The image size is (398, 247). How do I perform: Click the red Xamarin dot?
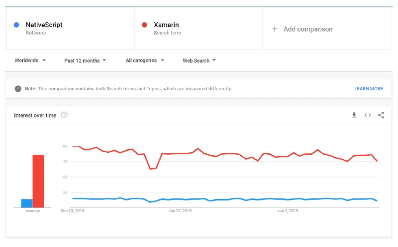pos(145,25)
